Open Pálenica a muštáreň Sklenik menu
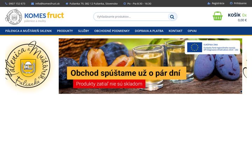Screen dimensions: 252x157 pyautogui.click(x=28, y=31)
